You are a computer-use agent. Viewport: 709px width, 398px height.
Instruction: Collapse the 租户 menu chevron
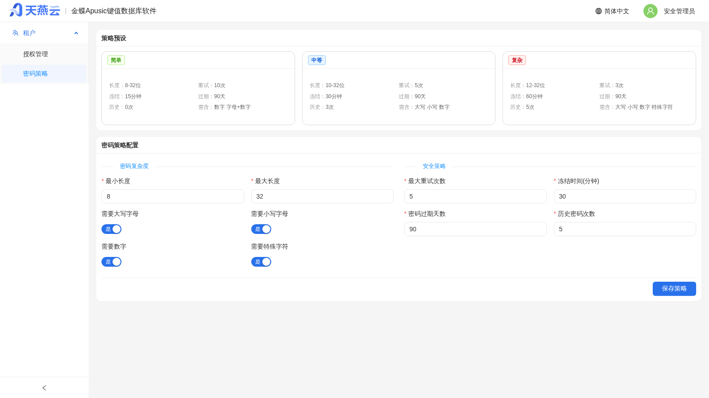point(76,33)
